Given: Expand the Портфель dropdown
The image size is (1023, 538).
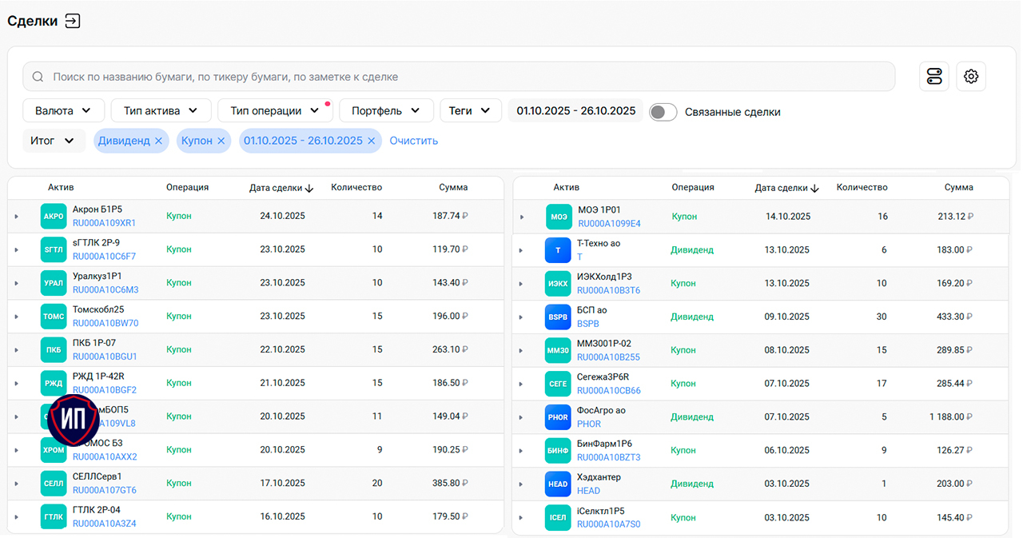Looking at the screenshot, I should (x=386, y=111).
